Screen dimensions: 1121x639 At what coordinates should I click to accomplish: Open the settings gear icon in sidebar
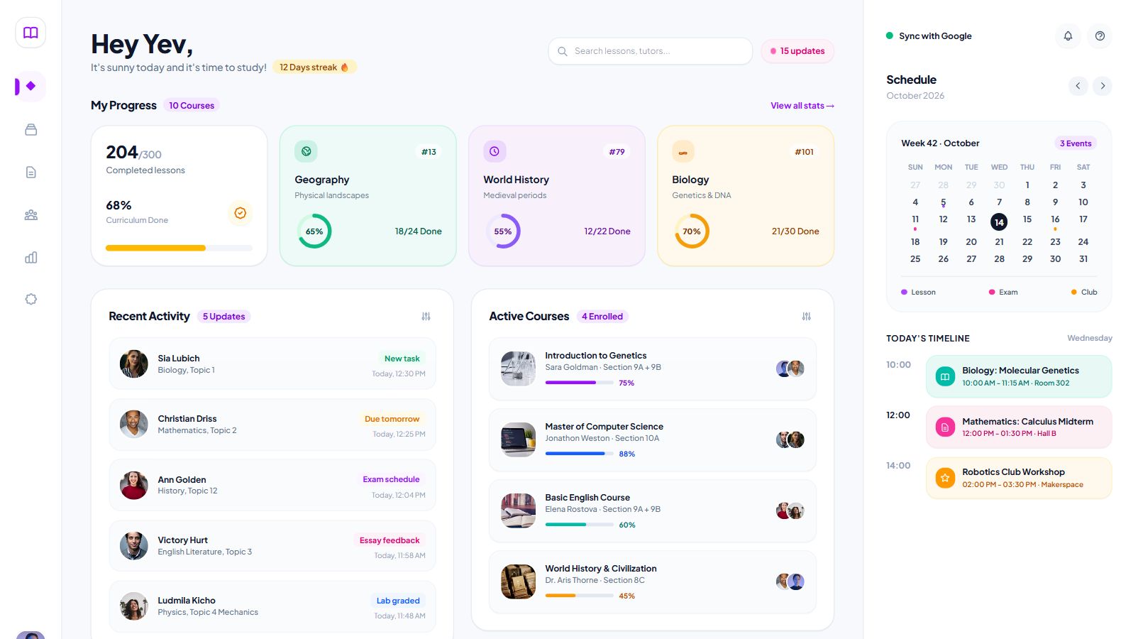tap(31, 299)
